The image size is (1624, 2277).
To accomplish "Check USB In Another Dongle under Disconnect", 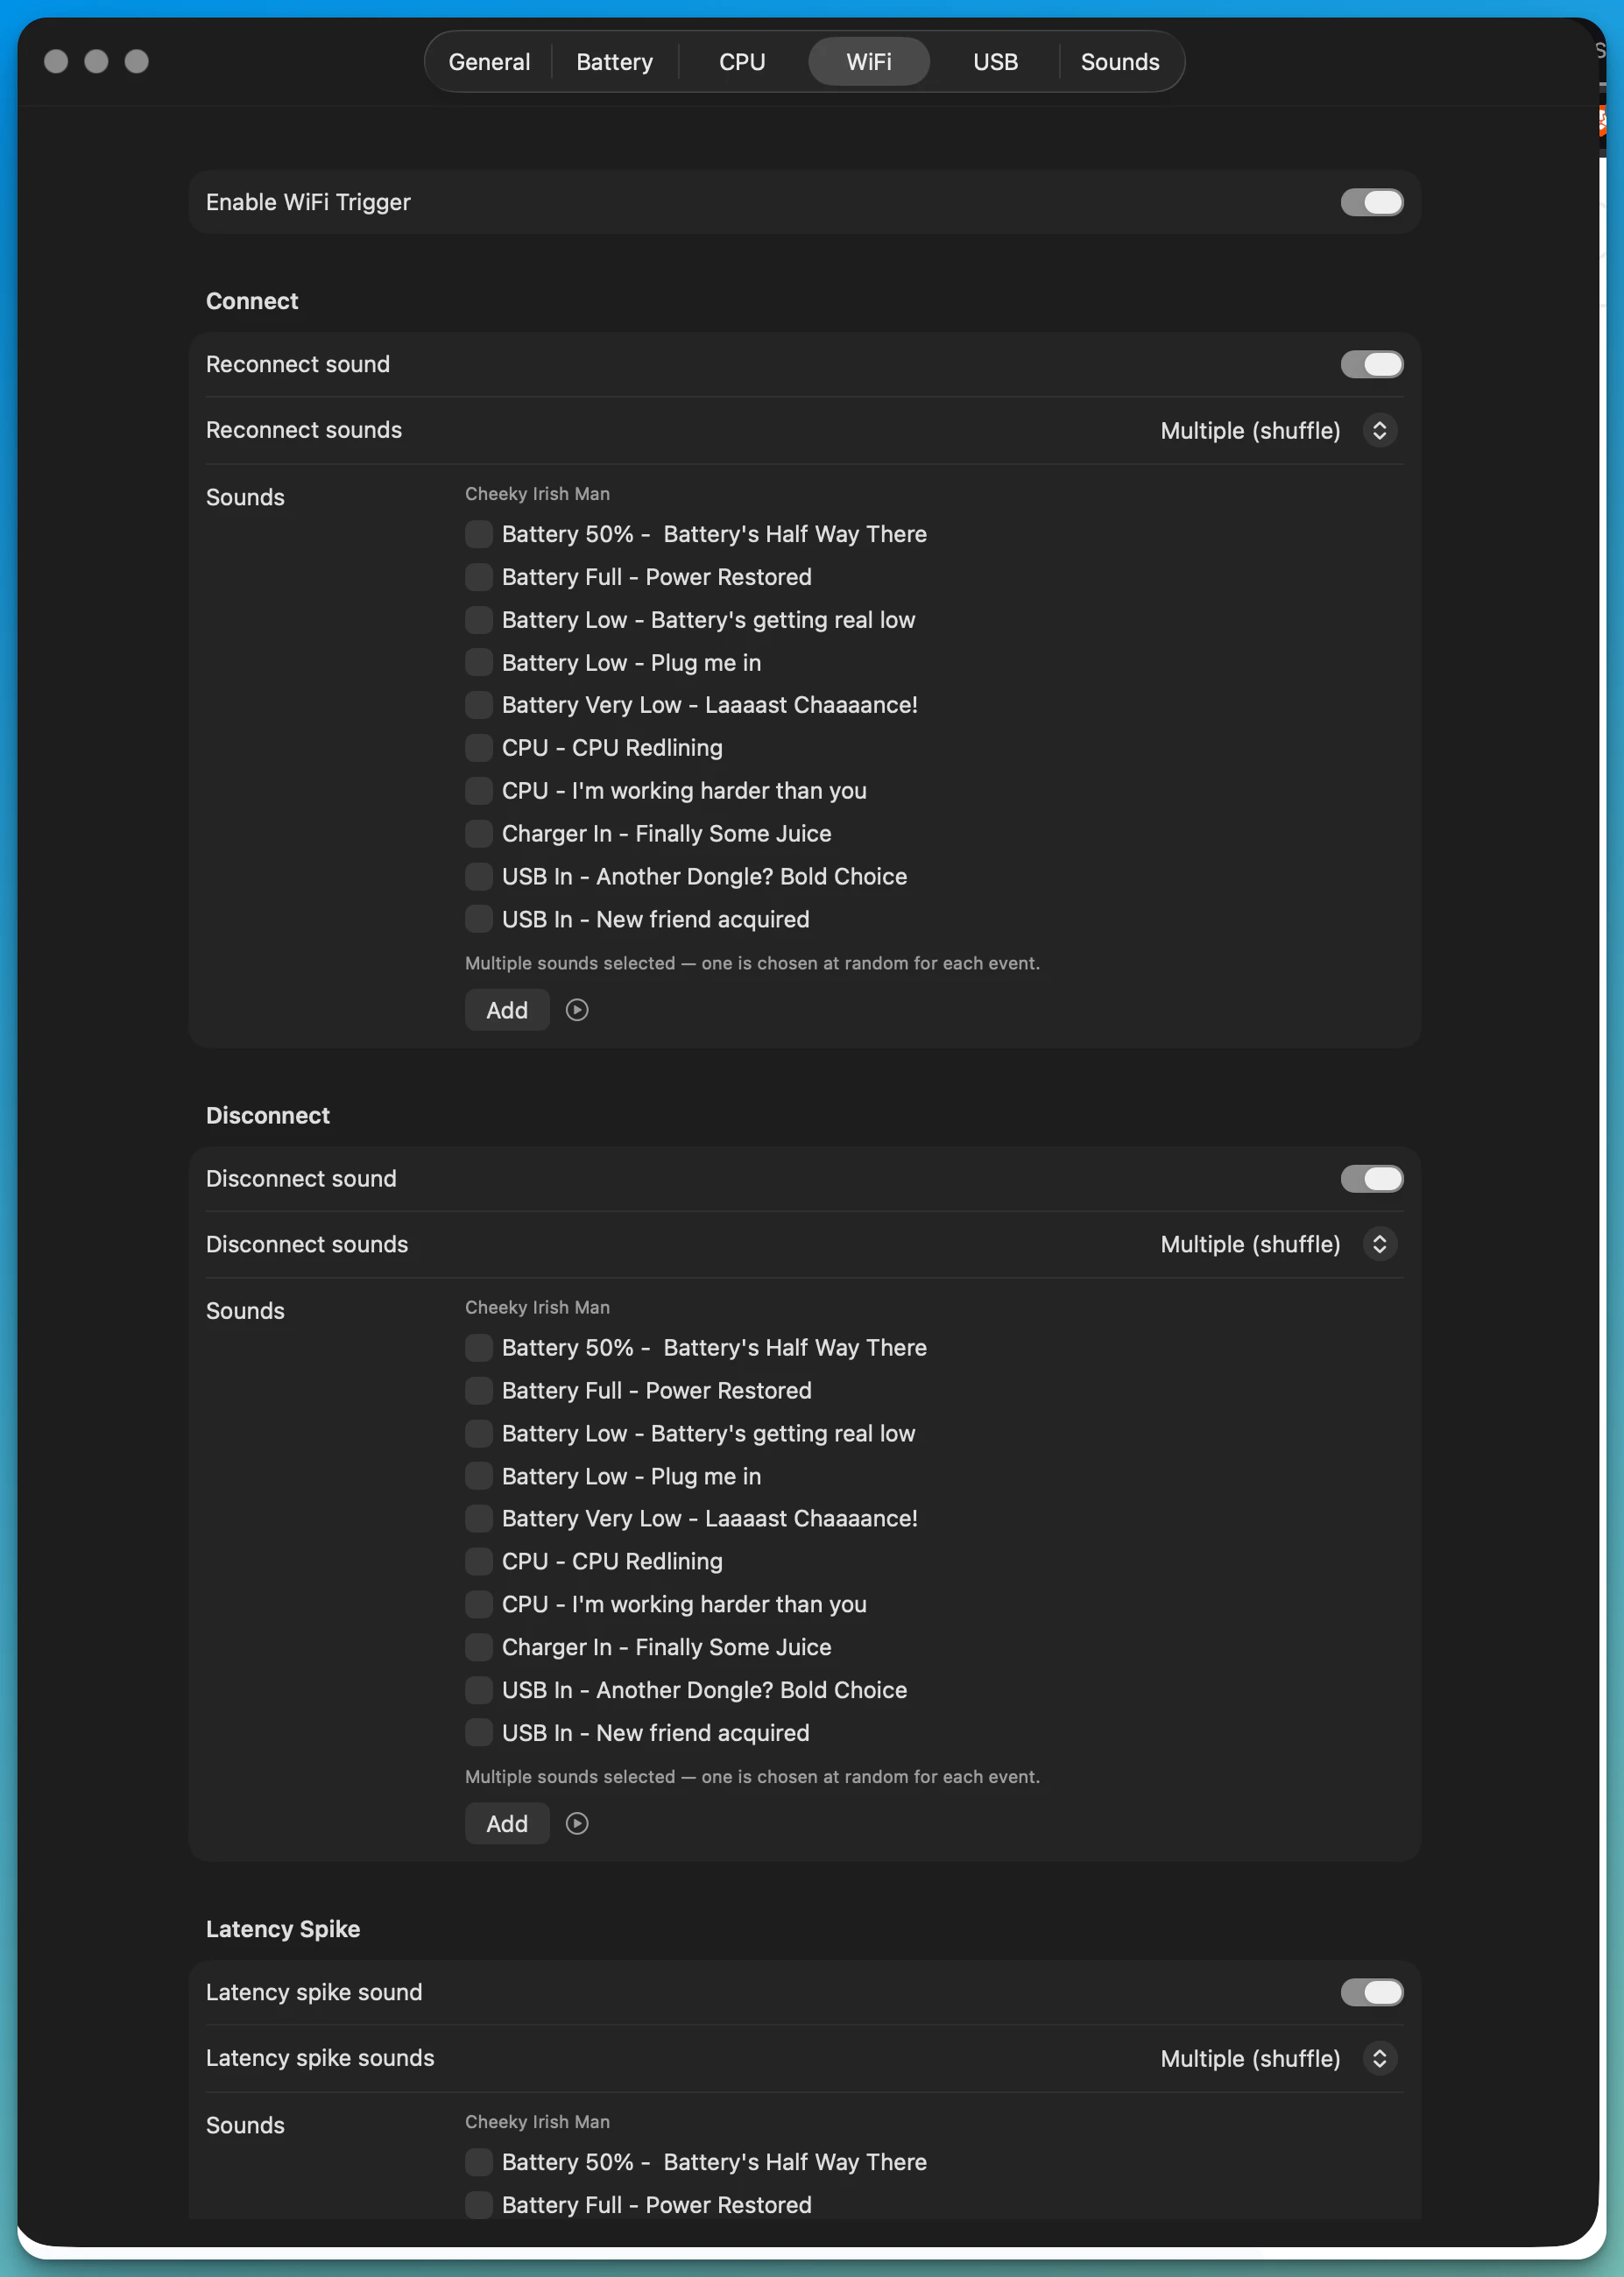I will (x=479, y=1690).
